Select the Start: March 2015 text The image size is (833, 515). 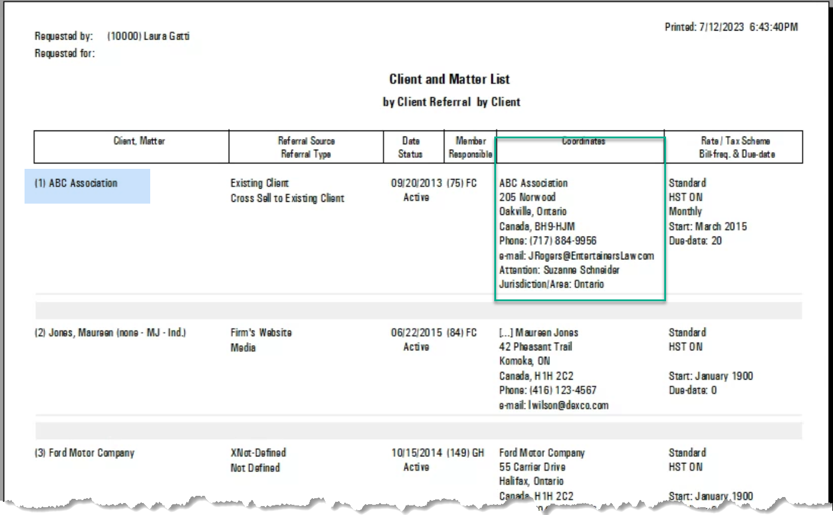pos(708,227)
